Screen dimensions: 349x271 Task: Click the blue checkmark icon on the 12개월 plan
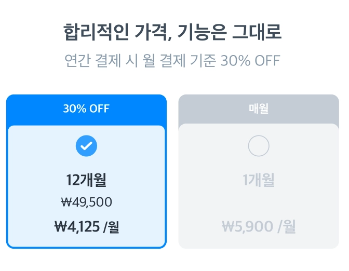[x=86, y=146]
